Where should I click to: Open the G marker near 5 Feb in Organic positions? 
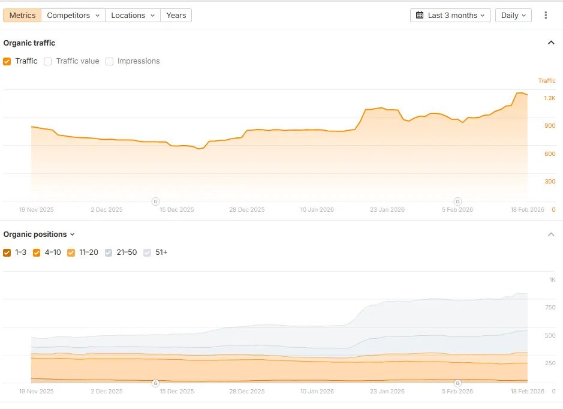point(457,384)
